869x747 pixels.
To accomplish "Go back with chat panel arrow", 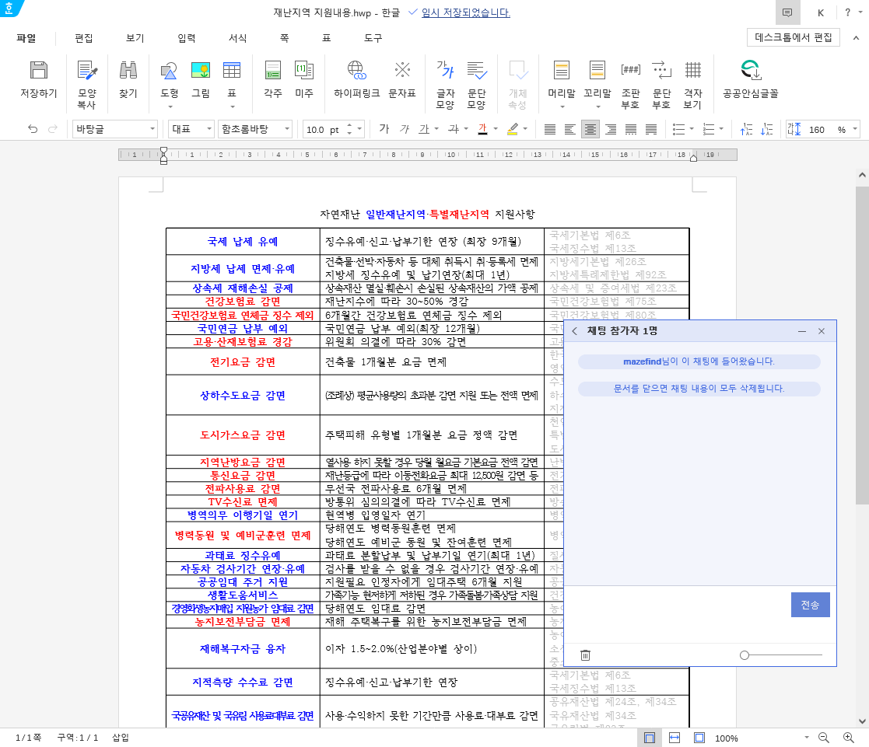I will tap(575, 331).
